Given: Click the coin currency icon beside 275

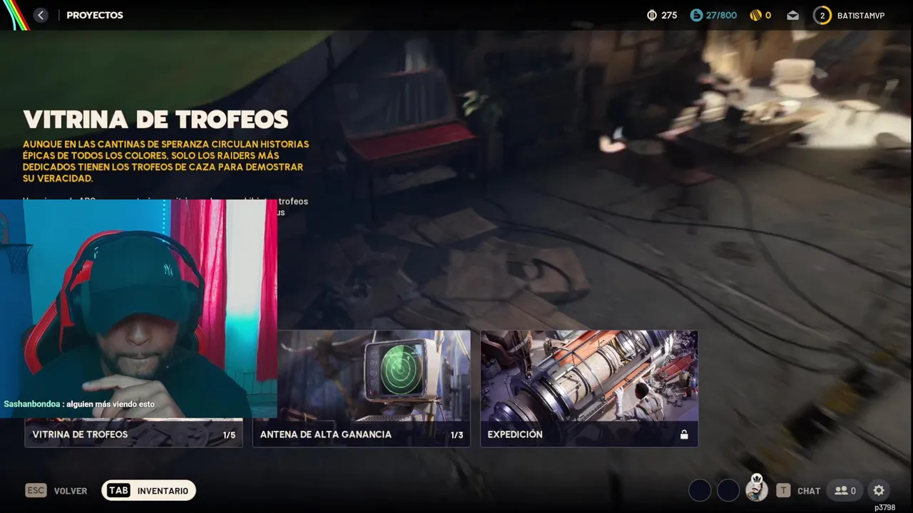Looking at the screenshot, I should [x=651, y=15].
